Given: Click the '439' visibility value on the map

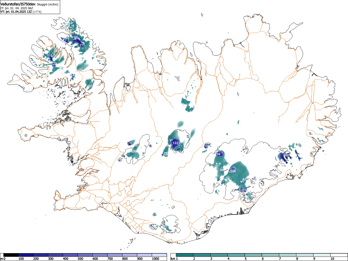Looking at the screenshot, I should 133,151.
